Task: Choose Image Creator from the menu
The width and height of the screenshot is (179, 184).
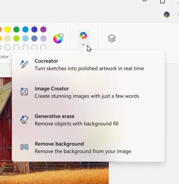Action: click(88, 92)
